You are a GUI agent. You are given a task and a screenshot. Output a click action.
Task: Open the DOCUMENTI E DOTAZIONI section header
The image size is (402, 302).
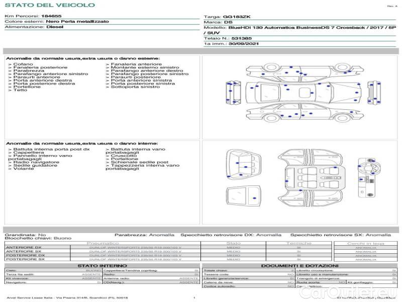point(299,266)
